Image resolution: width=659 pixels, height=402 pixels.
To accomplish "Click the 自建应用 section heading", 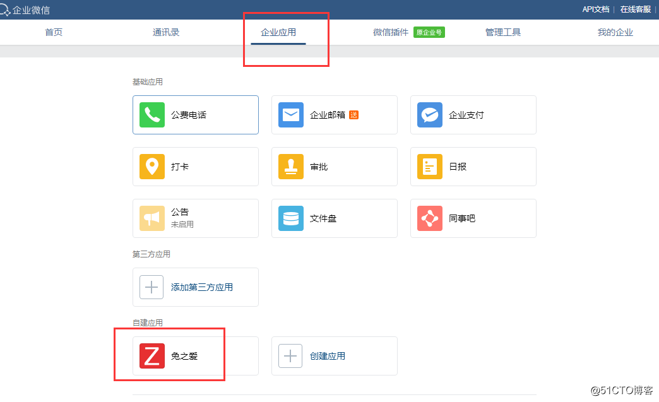I will tap(148, 322).
